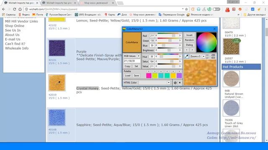The image size is (268, 150).
Task: Click the Natural Brown Undyed product thumbnail
Action: (x=231, y=79)
